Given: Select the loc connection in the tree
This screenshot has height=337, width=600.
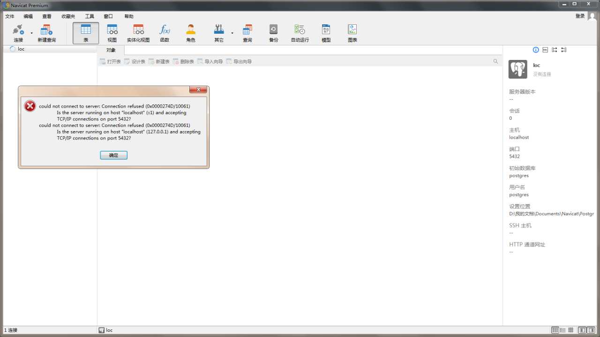Looking at the screenshot, I should [50, 49].
